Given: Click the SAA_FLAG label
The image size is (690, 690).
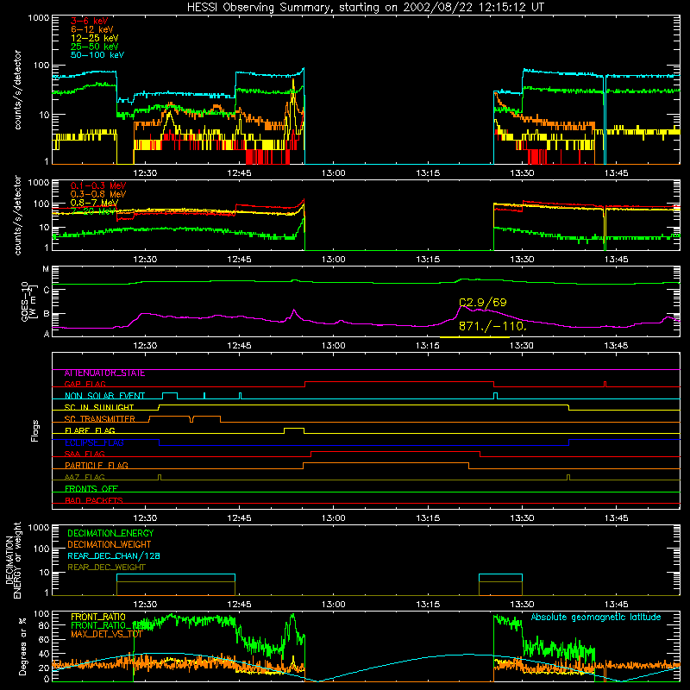Looking at the screenshot, I should coord(85,455).
